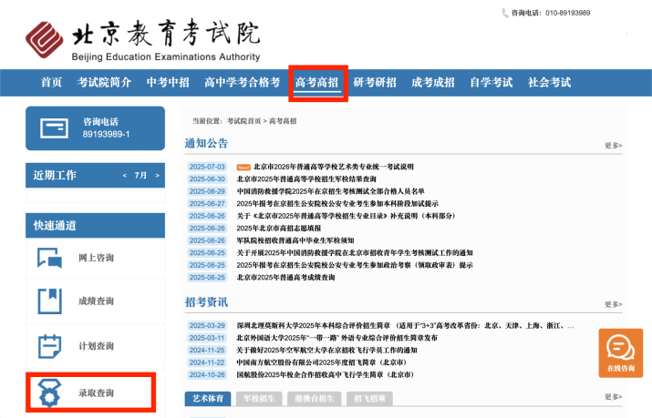Open the 计划查询 quick channel link
Viewport: 652px width, 418px height.
point(96,346)
